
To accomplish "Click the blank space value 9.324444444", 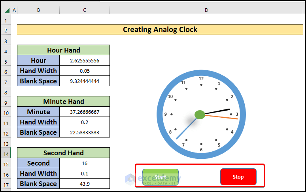I will point(85,81).
